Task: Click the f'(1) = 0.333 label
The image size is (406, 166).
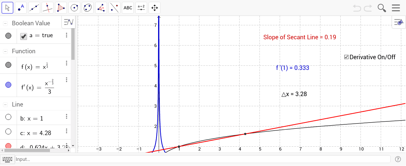Action: coord(292,68)
